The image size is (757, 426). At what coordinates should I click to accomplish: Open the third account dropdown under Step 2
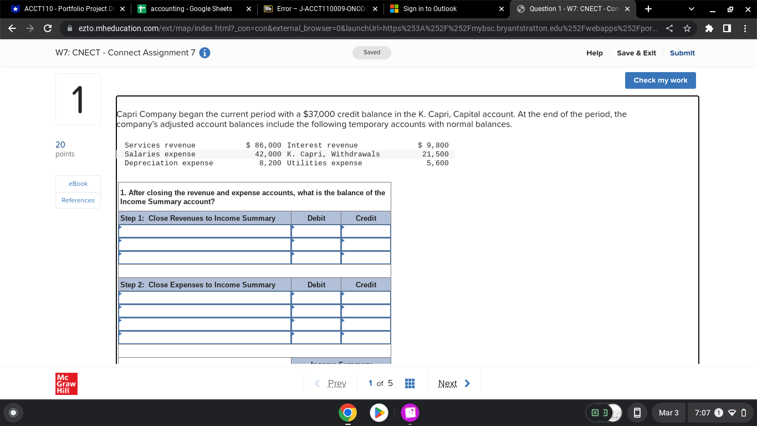pos(204,324)
